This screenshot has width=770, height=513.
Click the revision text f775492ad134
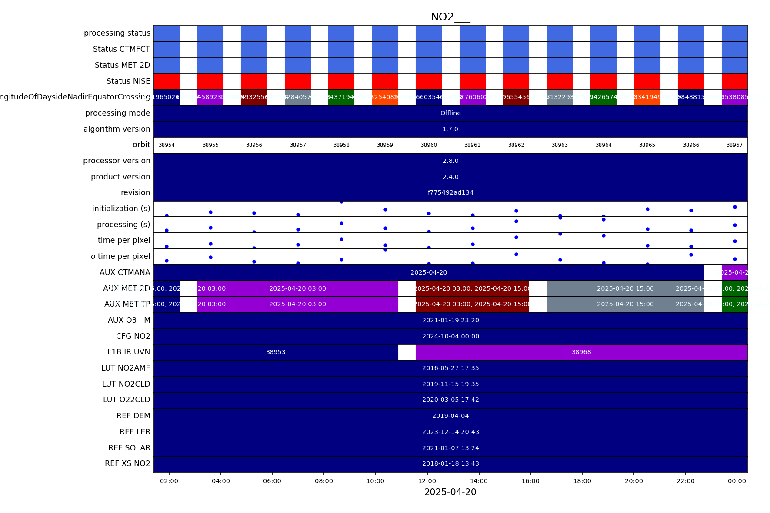[450, 192]
